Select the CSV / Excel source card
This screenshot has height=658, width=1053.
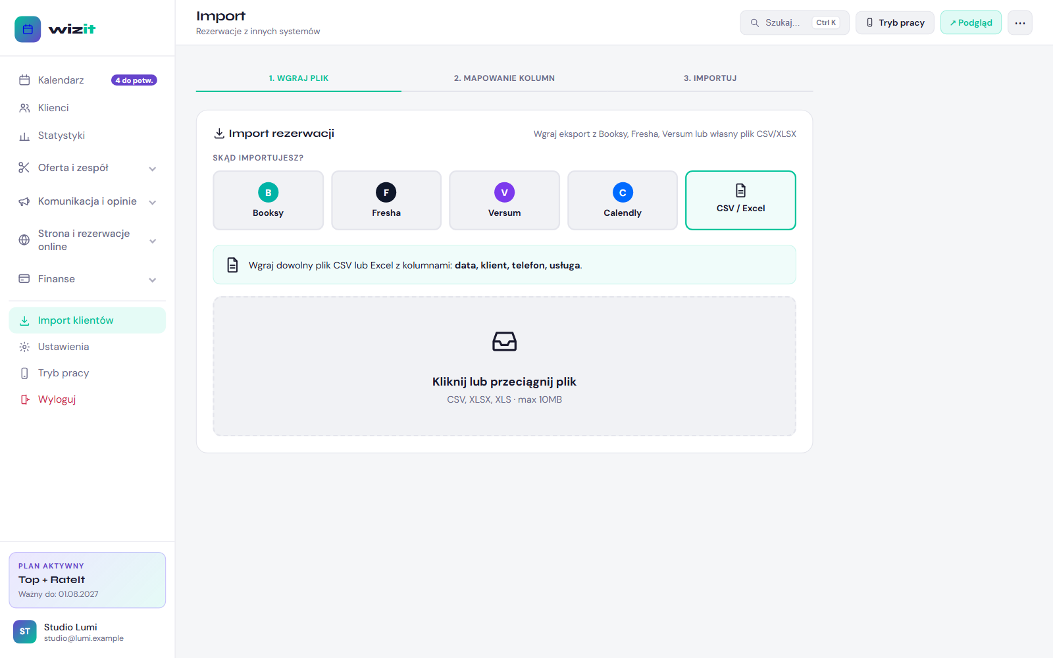click(740, 201)
